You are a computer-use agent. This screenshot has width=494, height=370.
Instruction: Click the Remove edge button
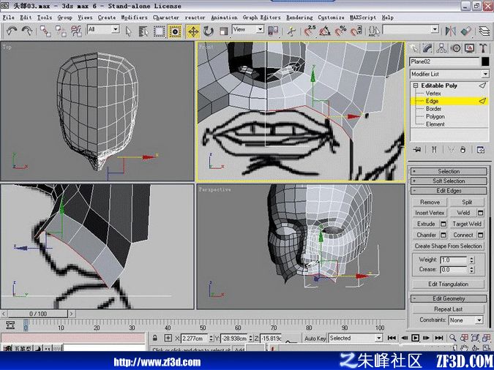430,202
